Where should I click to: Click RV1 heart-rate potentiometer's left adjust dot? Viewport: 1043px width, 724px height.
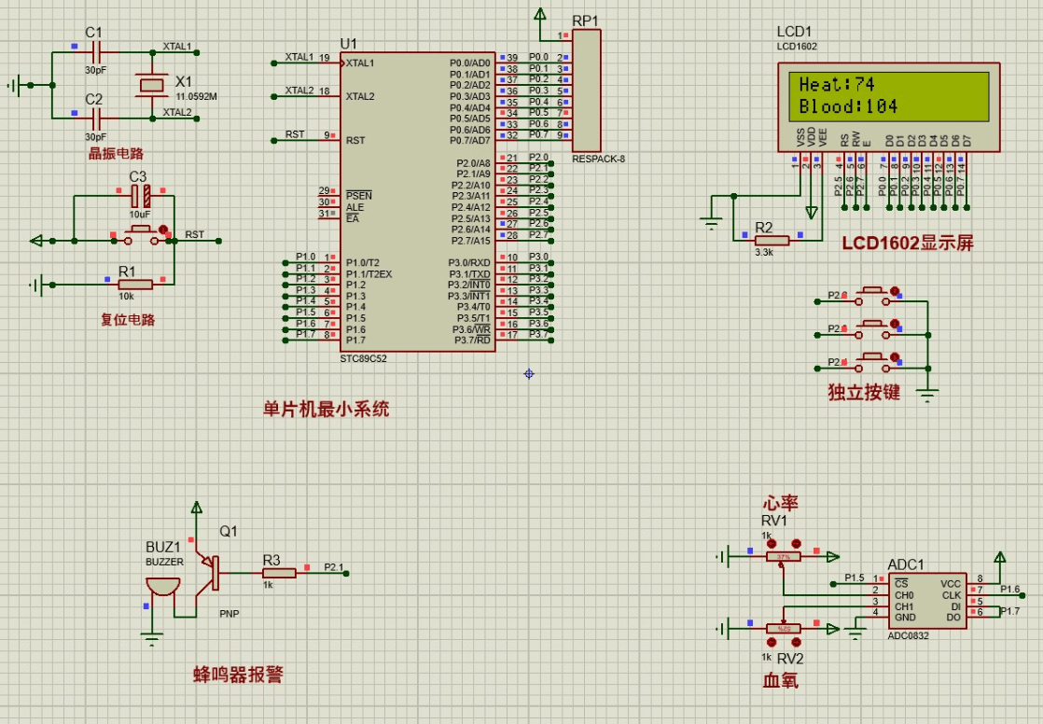[x=771, y=543]
